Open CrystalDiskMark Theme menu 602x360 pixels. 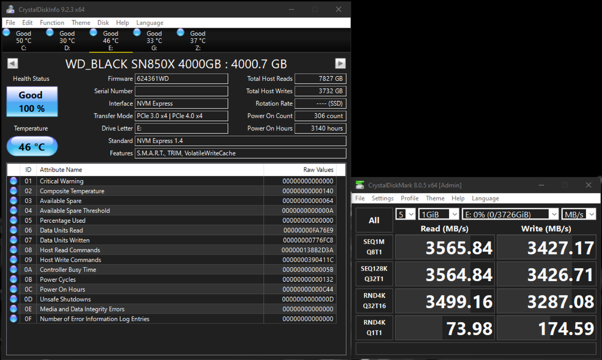click(436, 198)
